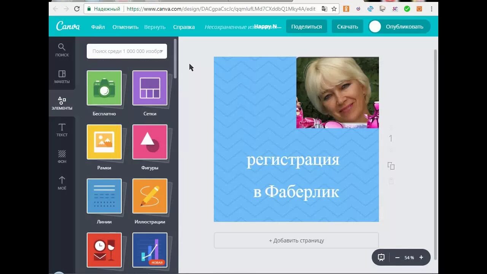Viewport: 487px width, 274px height.
Task: Select the Elements (Элементы) sidebar tab
Action: tap(62, 103)
